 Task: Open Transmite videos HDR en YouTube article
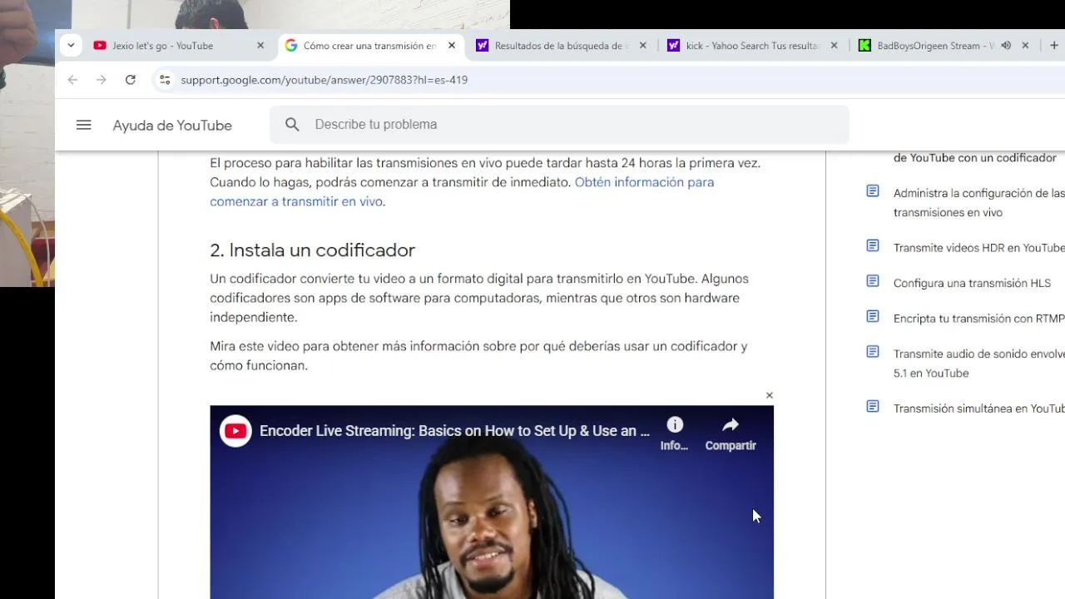click(978, 248)
